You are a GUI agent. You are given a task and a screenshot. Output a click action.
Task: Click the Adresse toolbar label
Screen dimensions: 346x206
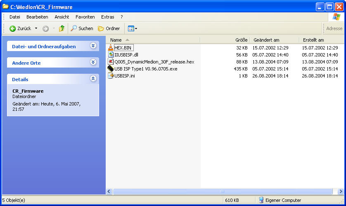click(x=334, y=28)
